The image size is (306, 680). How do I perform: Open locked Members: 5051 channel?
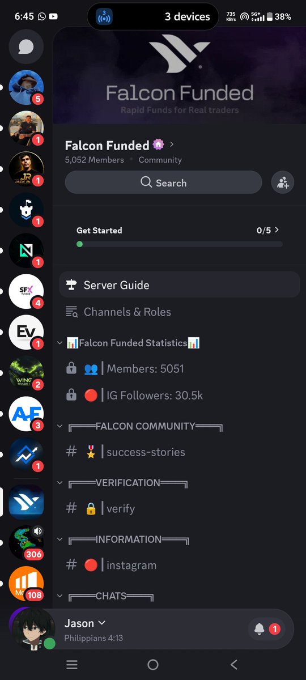coord(179,368)
